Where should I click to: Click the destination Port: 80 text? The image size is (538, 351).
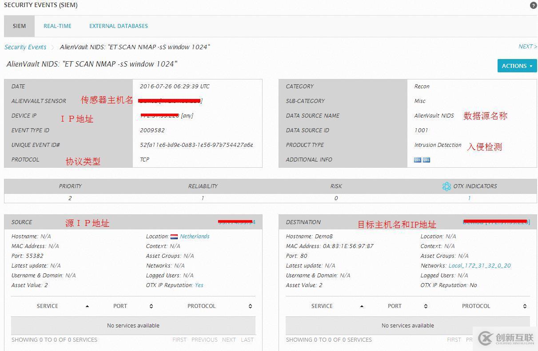297,256
